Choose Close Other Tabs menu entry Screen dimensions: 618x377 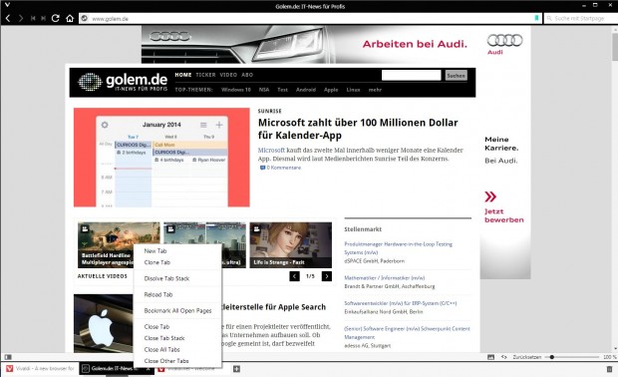click(x=166, y=361)
